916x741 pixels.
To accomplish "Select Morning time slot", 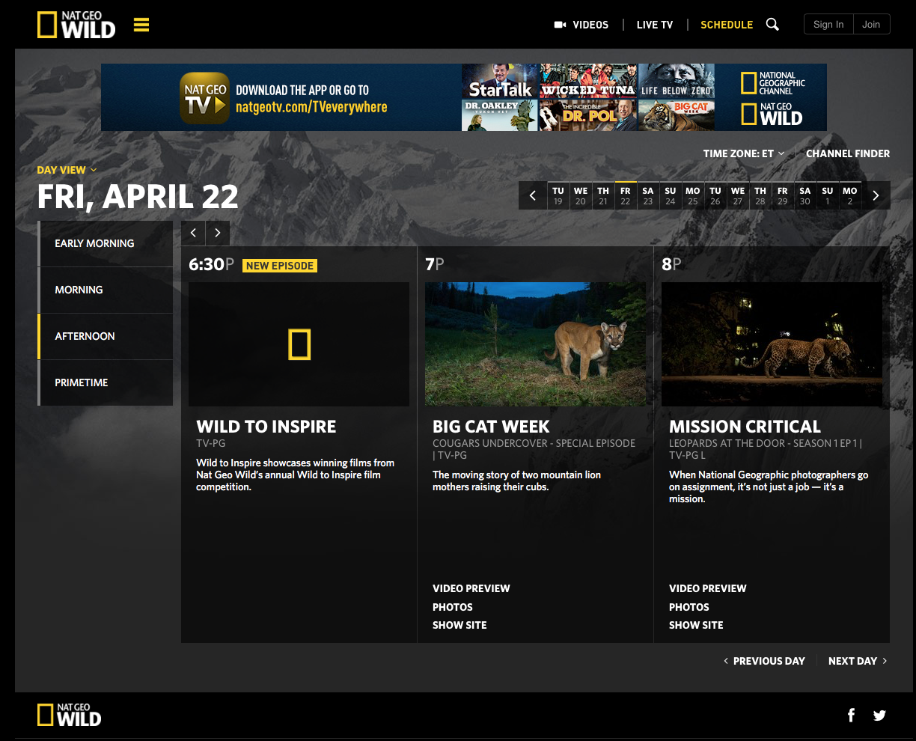I will click(106, 290).
